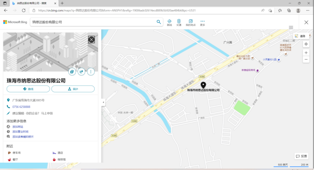
Task: Click the share arrow icon on place card
Action: point(81,72)
